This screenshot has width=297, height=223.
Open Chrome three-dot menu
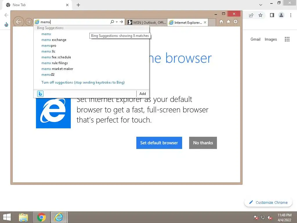pyautogui.click(x=291, y=15)
